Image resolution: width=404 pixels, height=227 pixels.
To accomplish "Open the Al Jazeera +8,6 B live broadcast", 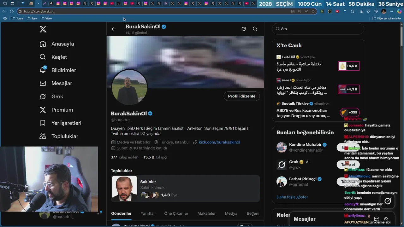I will coord(318,64).
